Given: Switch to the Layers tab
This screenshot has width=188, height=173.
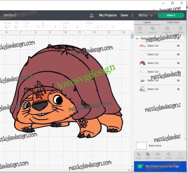Looking at the screenshot, I should point(147,23).
